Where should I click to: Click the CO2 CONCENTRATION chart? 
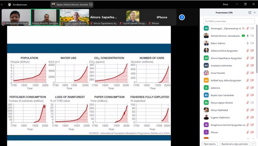(x=109, y=73)
